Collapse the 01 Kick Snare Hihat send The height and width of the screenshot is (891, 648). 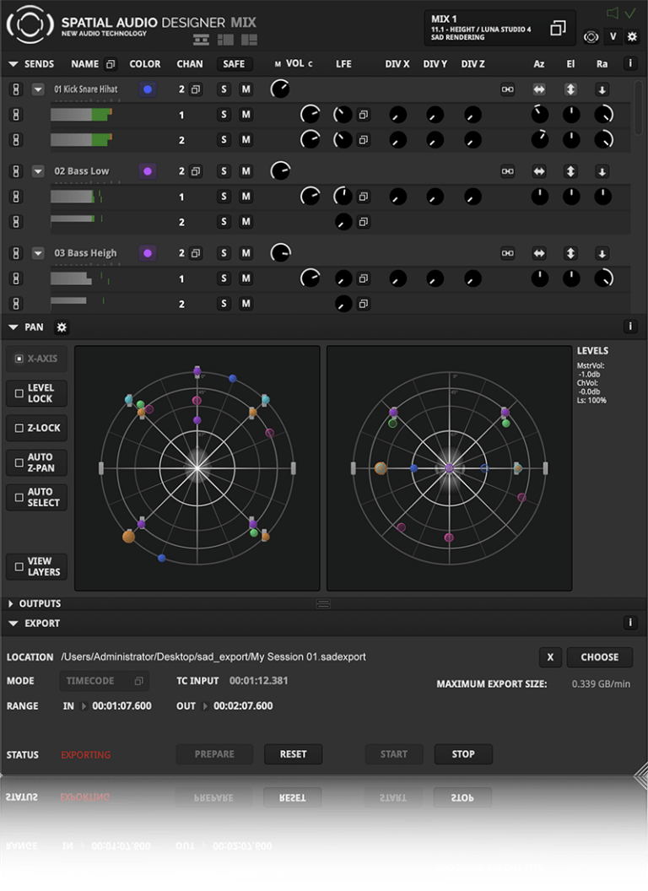pyautogui.click(x=38, y=89)
